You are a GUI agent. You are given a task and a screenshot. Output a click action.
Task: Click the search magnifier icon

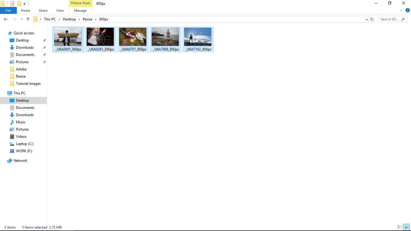pos(403,19)
